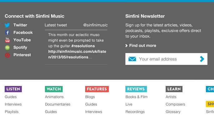Viewport: 214px width, 117px height.
Task: Click the blue envelope email icon
Action: pos(132,59)
